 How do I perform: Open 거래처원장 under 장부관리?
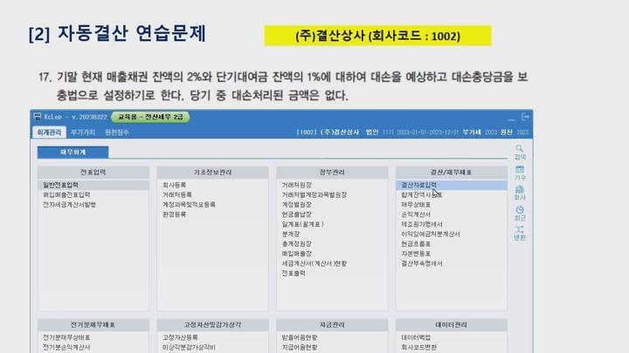pyautogui.click(x=296, y=185)
